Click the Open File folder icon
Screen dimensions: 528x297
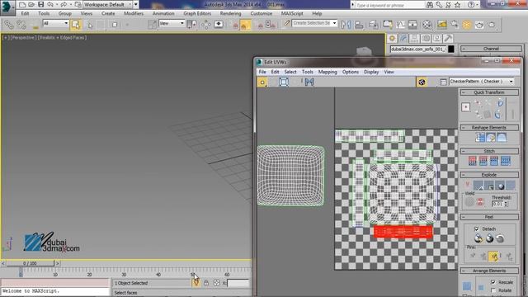(x=31, y=4)
